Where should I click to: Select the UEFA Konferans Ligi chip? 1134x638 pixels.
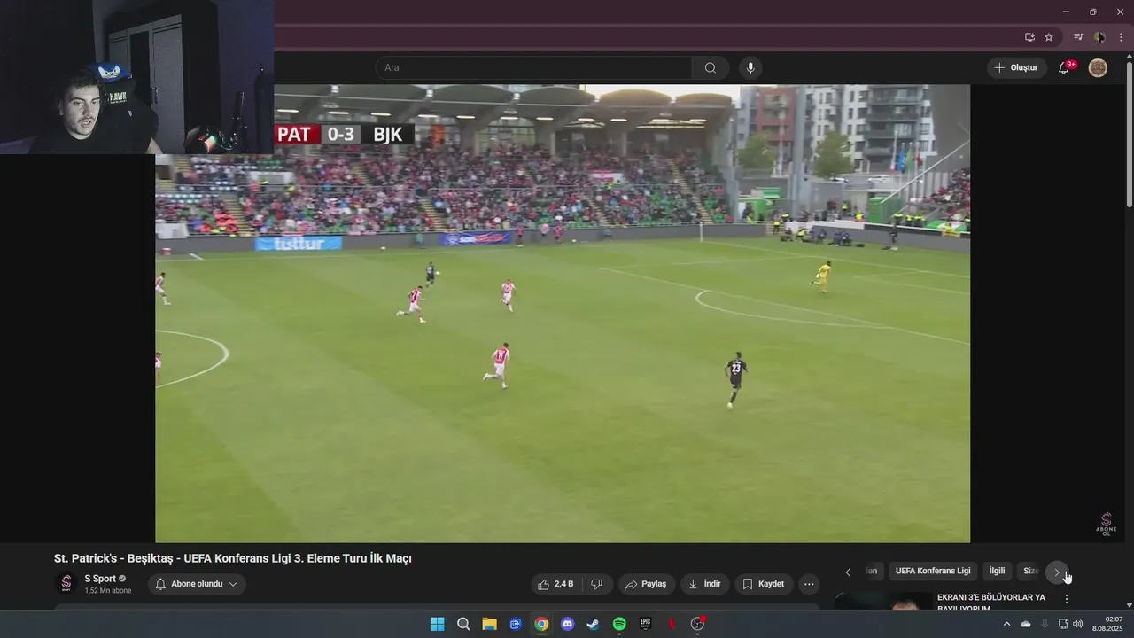click(x=933, y=571)
